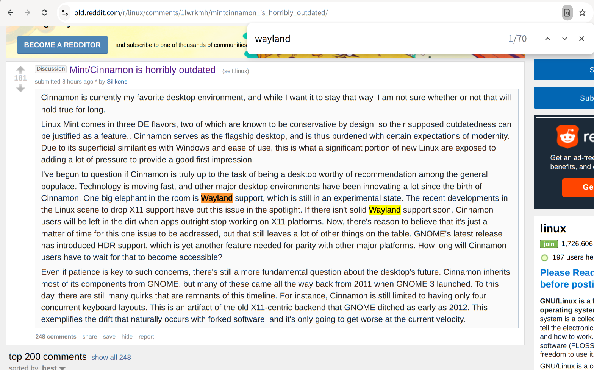This screenshot has height=370, width=594.
Task: Click the '1/70' find result counter
Action: click(517, 39)
